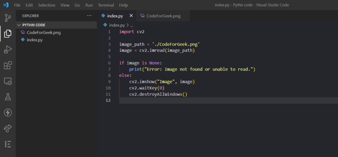
Task: Collapse the PYTHN CODE folder section
Action: coord(56,25)
